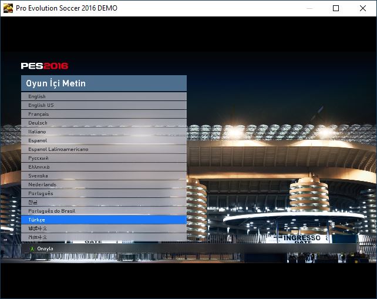Select Italiano language entry
This screenshot has height=299, width=377.
click(104, 132)
